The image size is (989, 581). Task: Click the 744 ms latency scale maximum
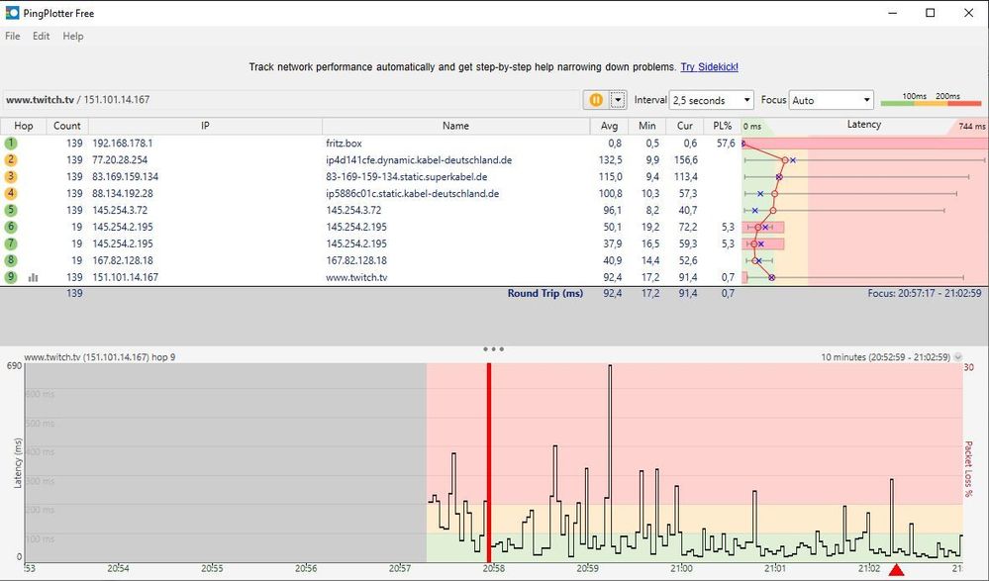pos(971,126)
